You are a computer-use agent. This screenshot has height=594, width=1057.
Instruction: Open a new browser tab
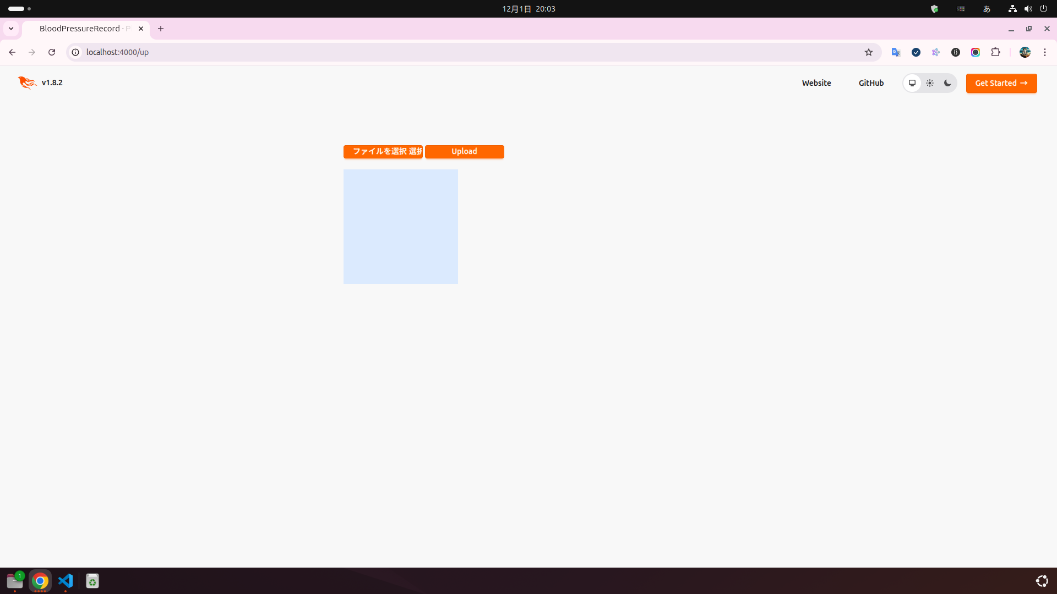[x=161, y=29]
